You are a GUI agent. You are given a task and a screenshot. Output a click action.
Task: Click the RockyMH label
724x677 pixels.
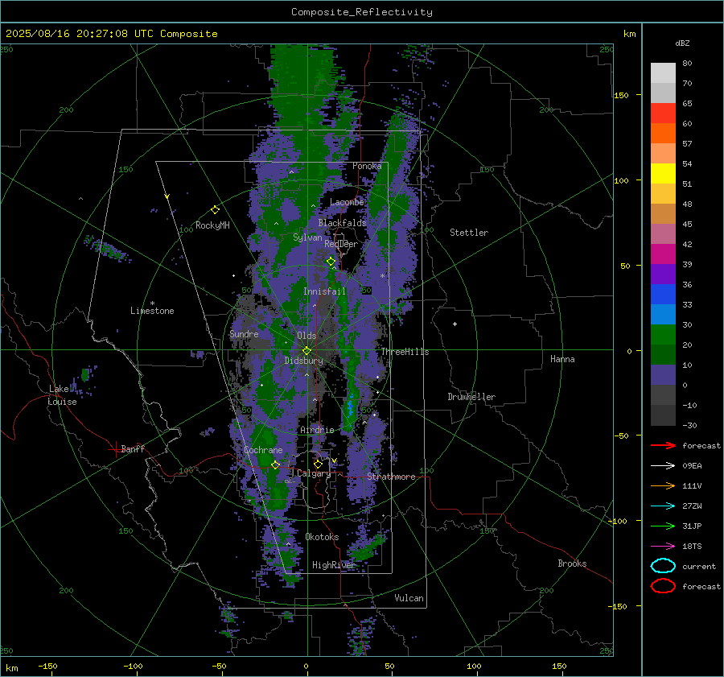(x=212, y=225)
